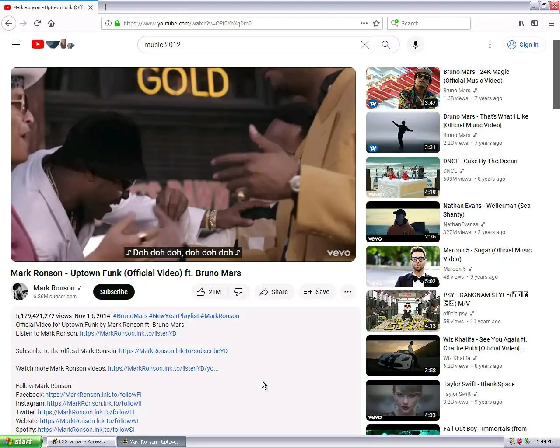Open the listenYD link
This screenshot has width=560, height=448.
tap(128, 333)
